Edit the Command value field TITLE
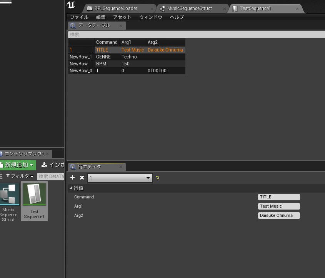Image resolution: width=325 pixels, height=278 pixels. click(279, 197)
